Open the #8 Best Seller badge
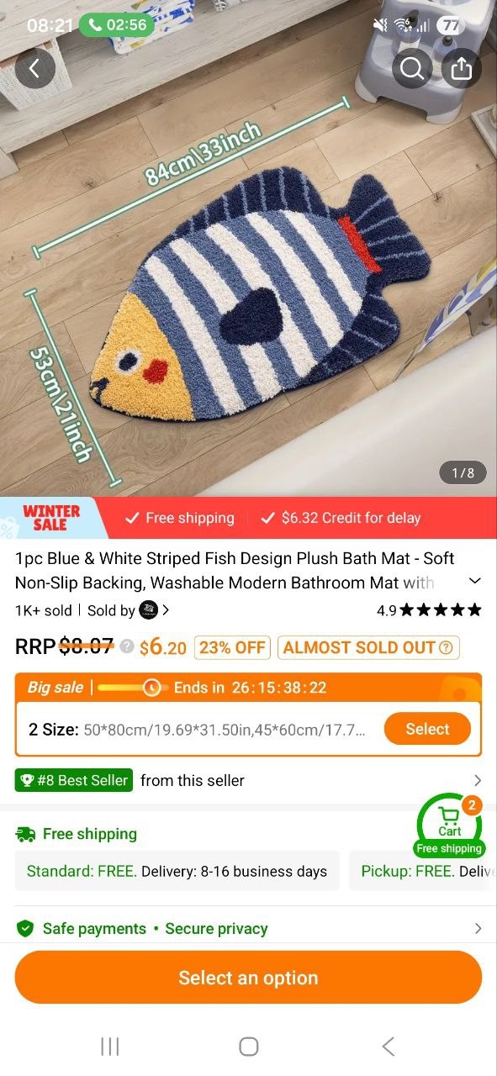 [x=74, y=780]
